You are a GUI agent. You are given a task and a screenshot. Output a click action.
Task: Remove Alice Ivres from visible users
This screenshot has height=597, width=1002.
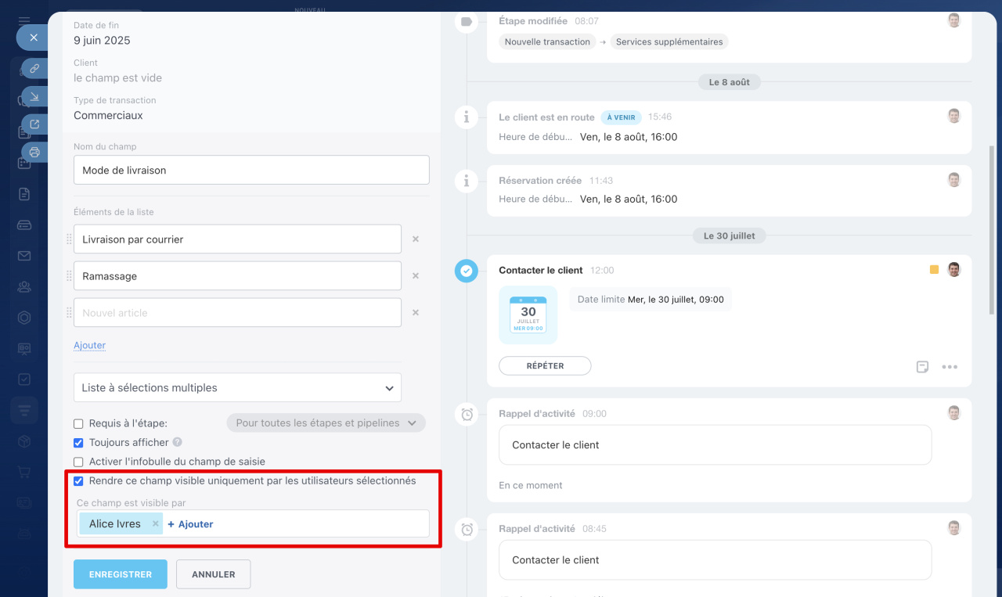[x=155, y=524]
